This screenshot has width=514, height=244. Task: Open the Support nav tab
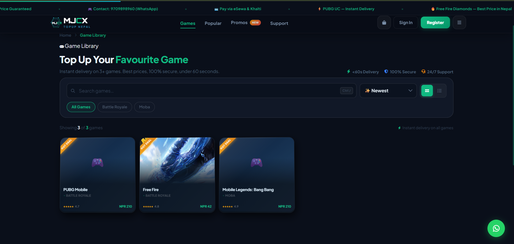[279, 23]
